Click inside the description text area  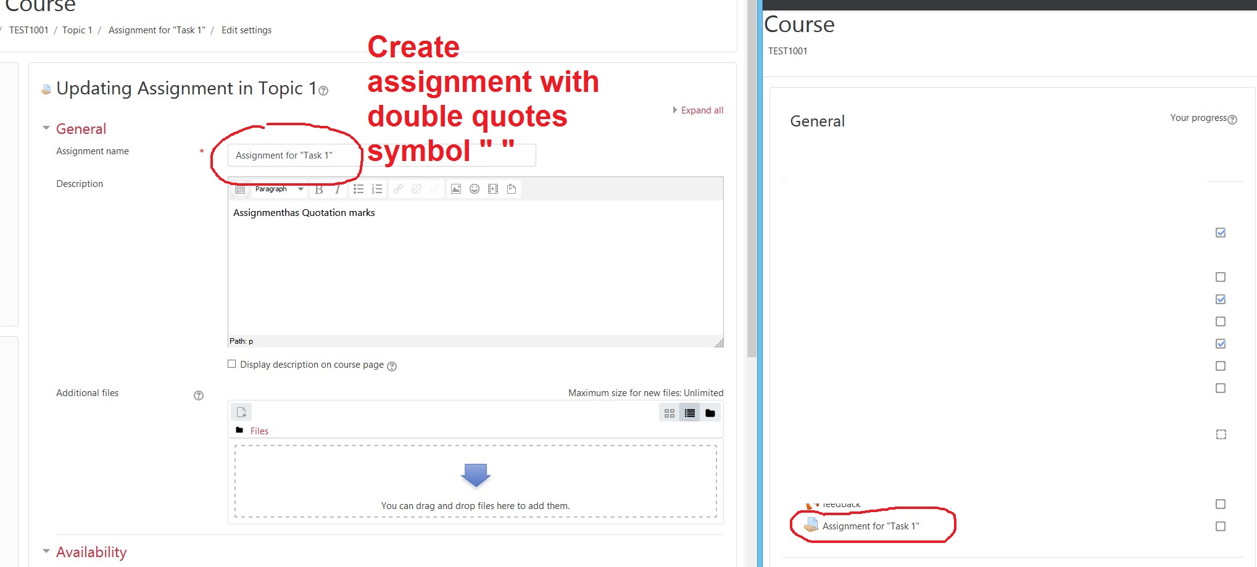tap(475, 268)
